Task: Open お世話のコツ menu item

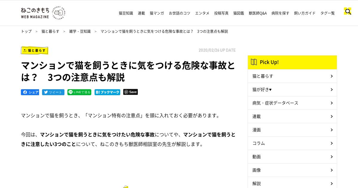Action: pyautogui.click(x=180, y=13)
